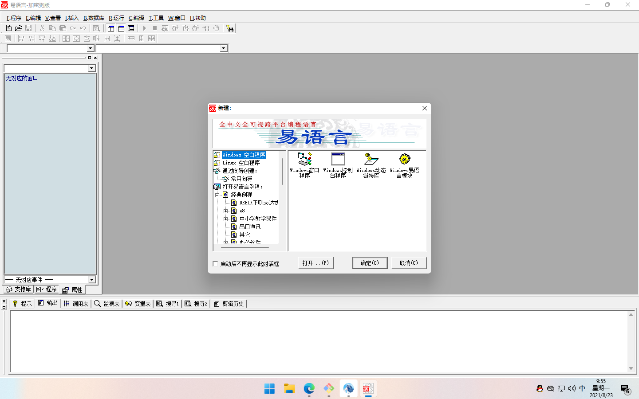Click inside the bottom output text area
Image resolution: width=639 pixels, height=399 pixels.
[x=319, y=341]
